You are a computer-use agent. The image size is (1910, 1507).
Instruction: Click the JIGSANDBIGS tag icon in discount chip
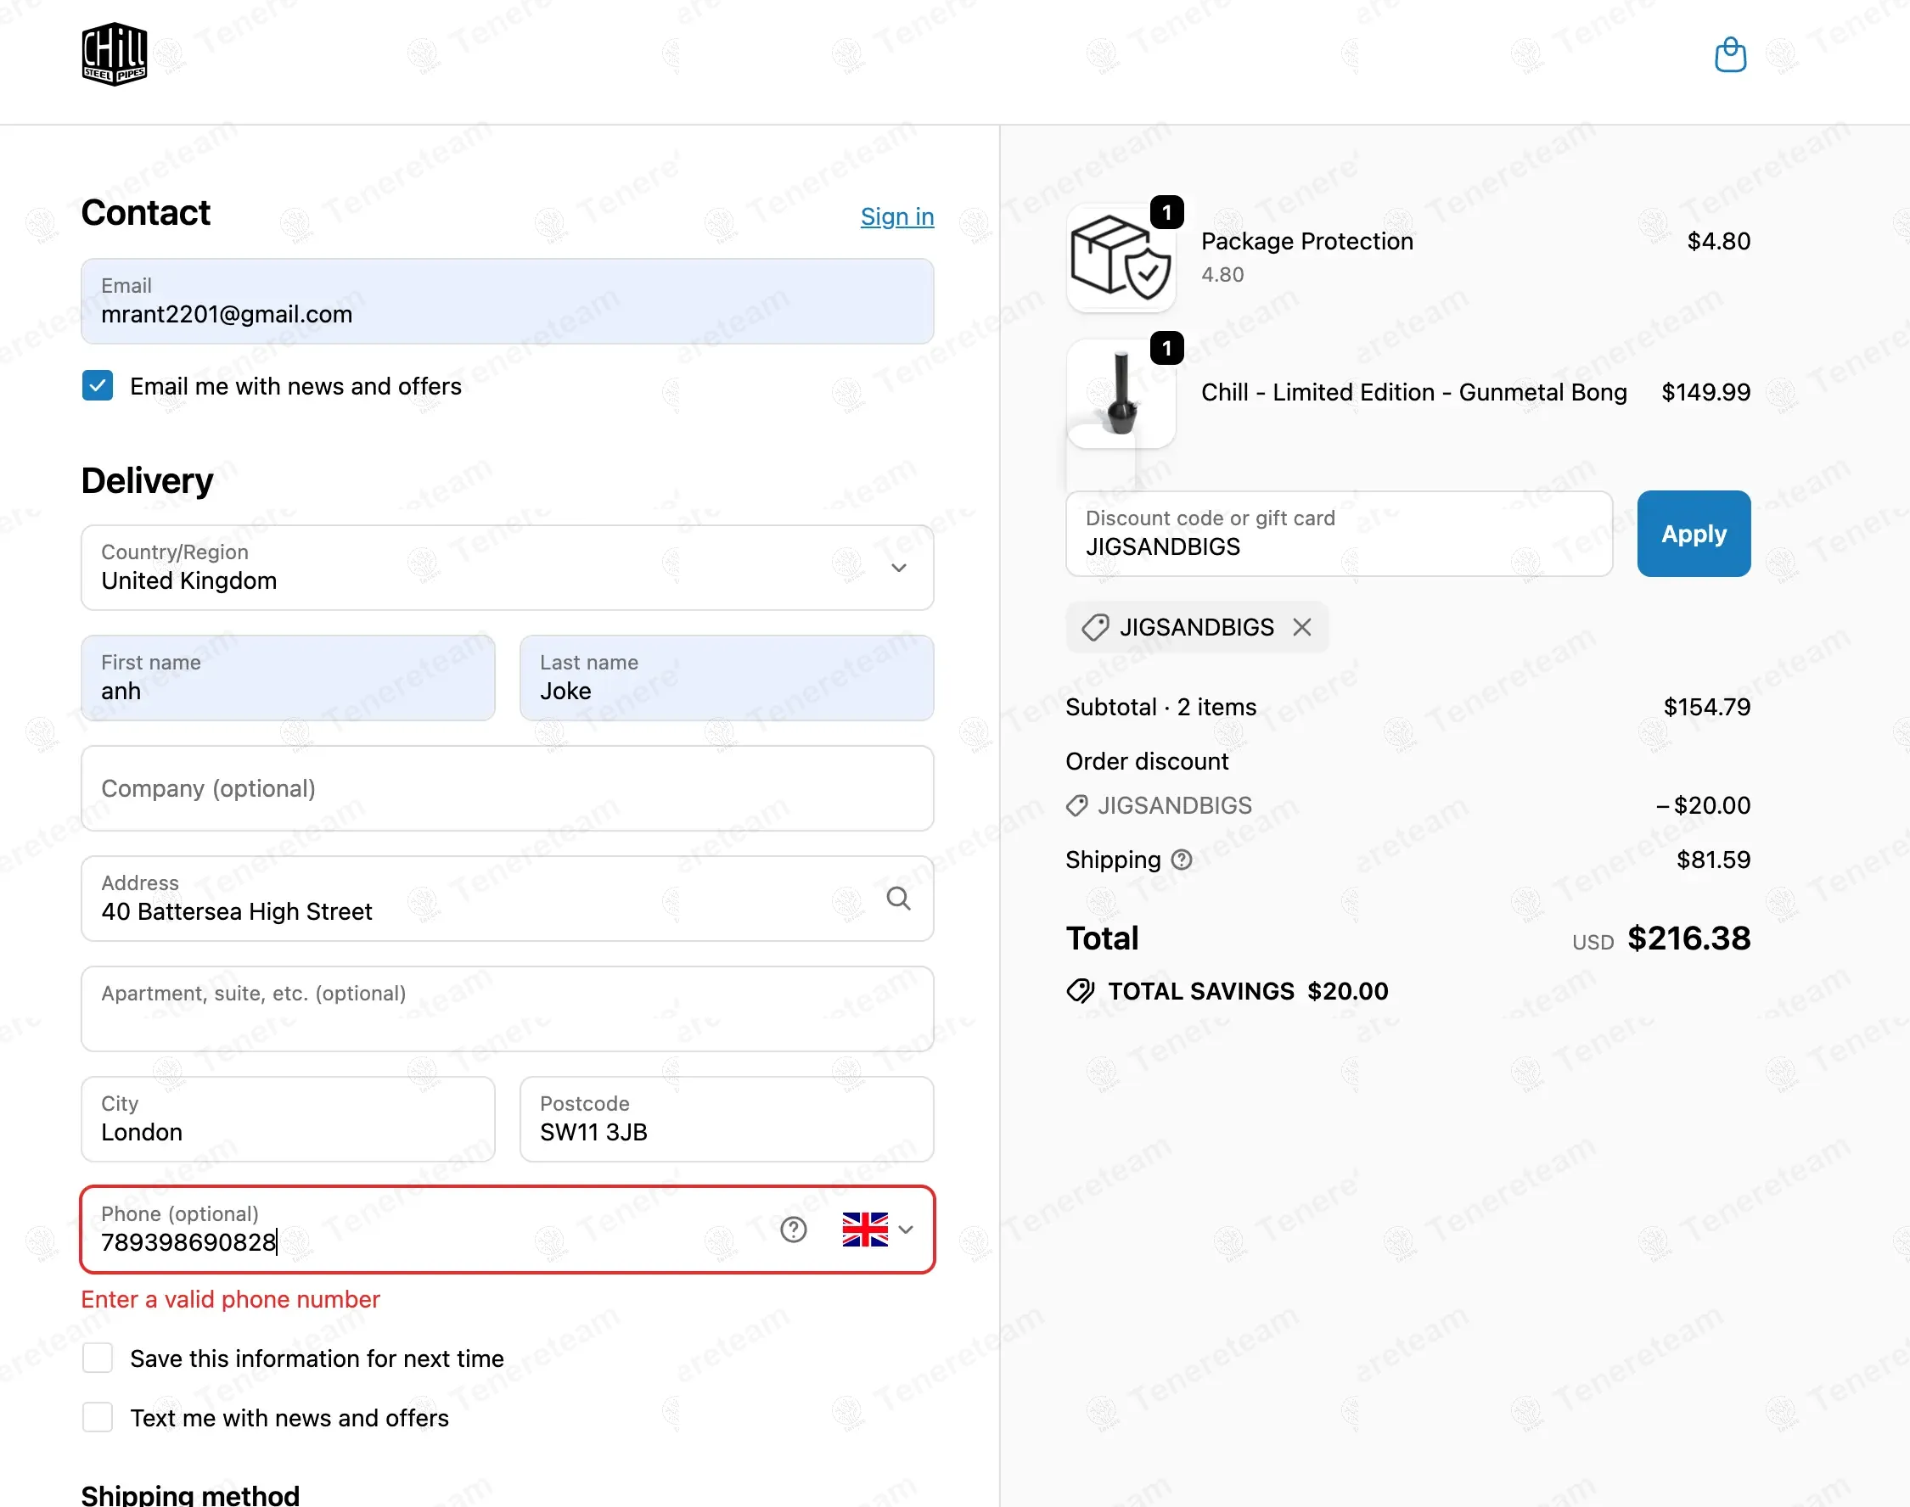(1094, 627)
